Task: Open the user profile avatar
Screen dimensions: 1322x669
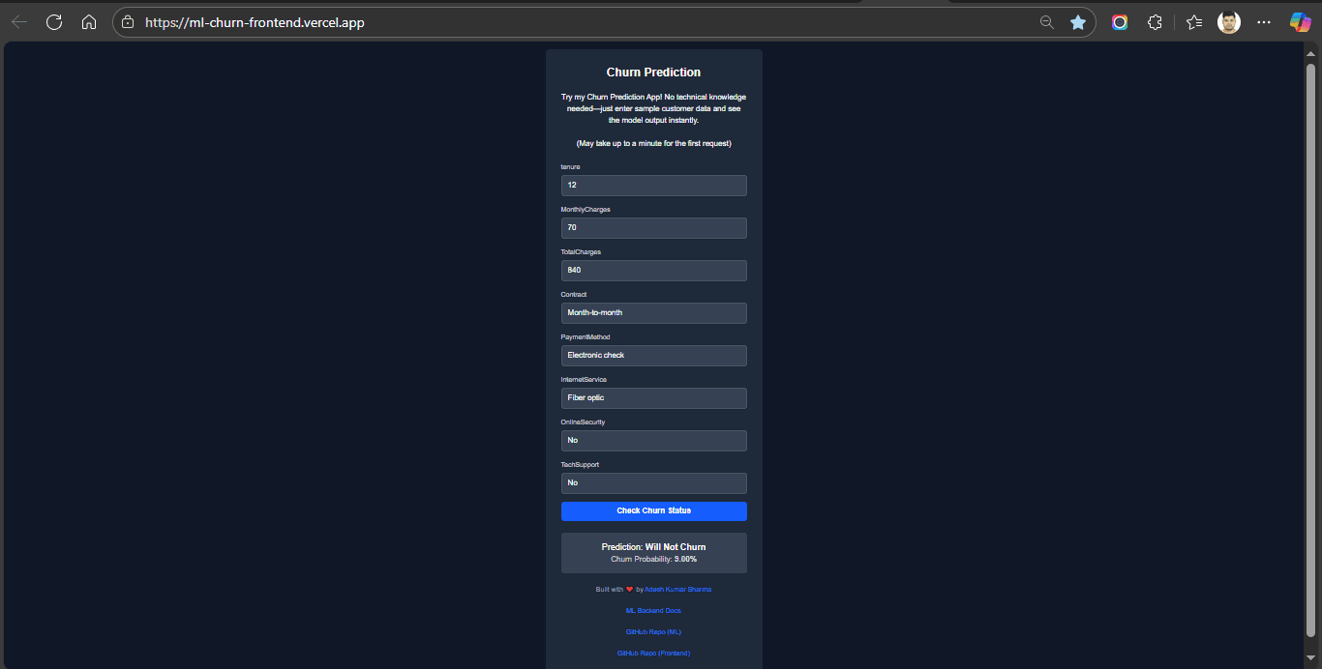Action: click(1229, 22)
